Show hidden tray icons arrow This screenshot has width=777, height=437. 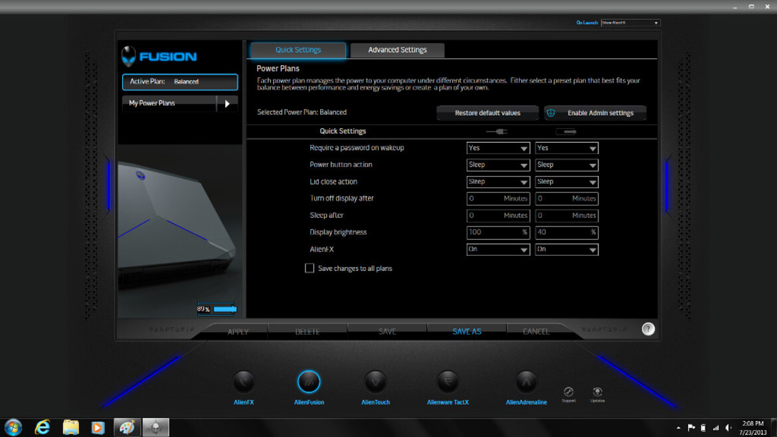[x=679, y=428]
